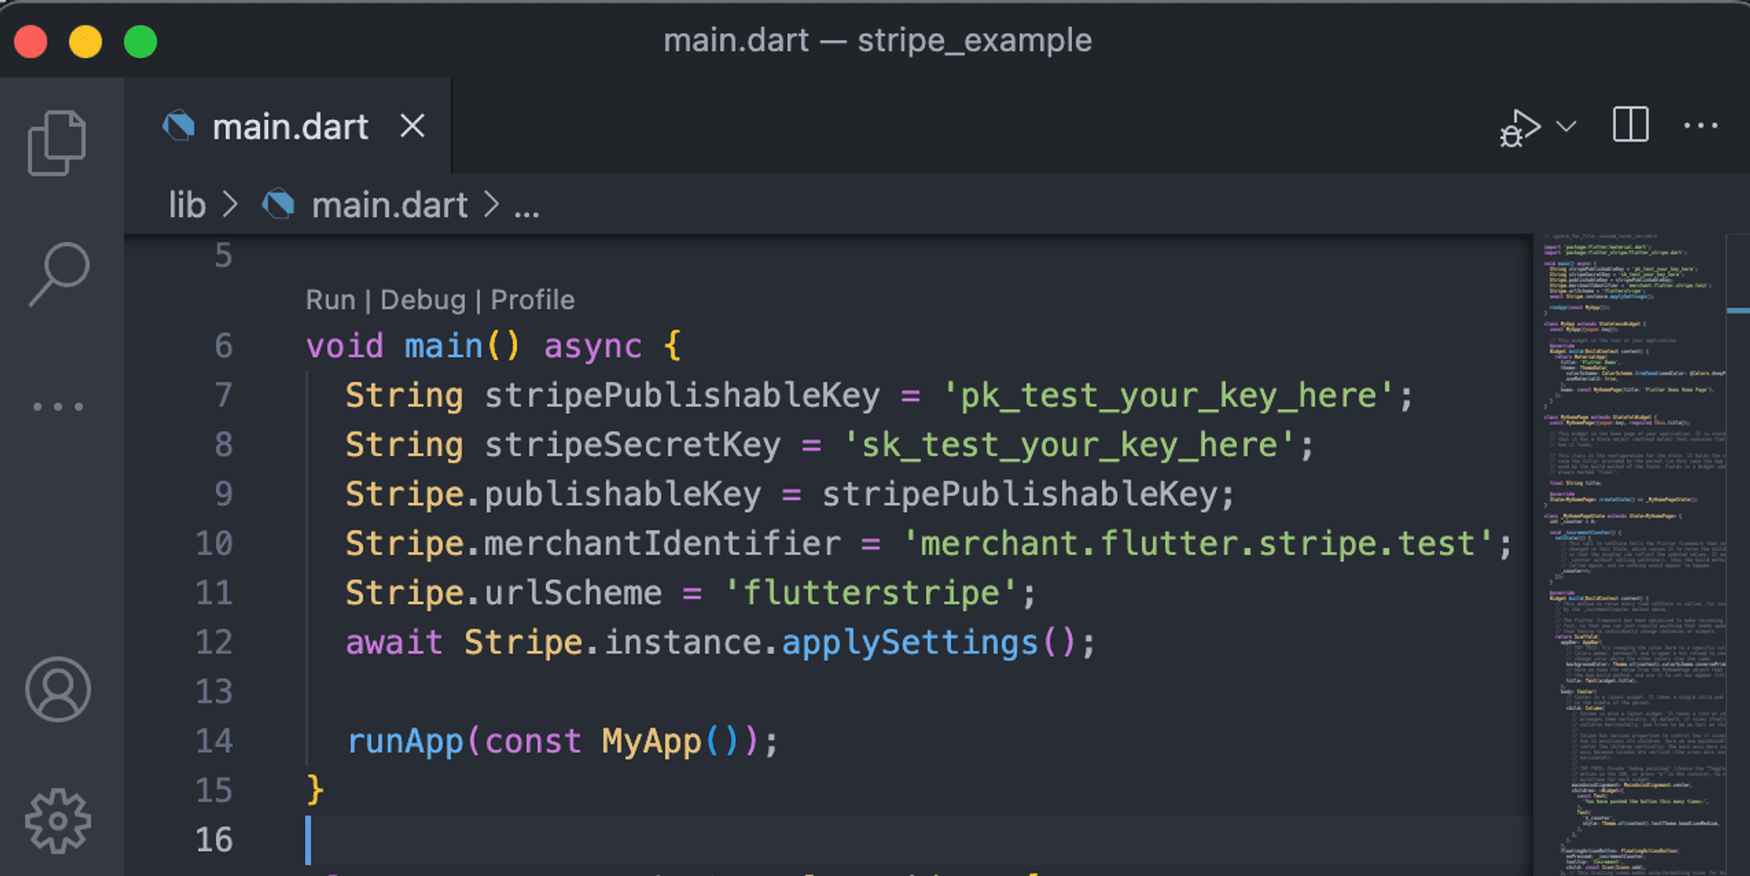Open lib breadcrumb in the path bar
Viewport: 1750px width, 876px height.
pos(187,206)
